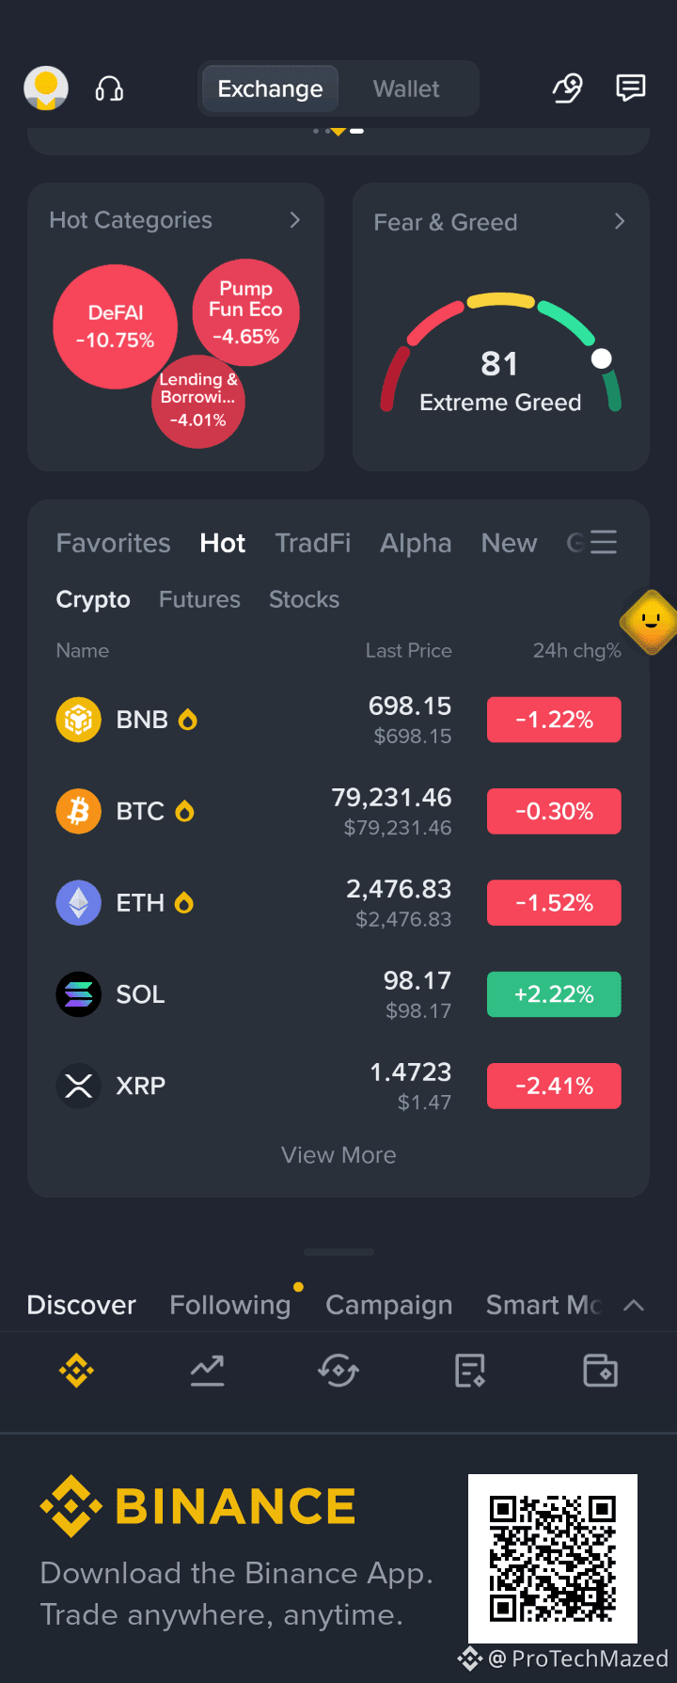Open the Markets chart icon in bottom bar
Viewport: 677px width, 1683px height.
coord(207,1371)
